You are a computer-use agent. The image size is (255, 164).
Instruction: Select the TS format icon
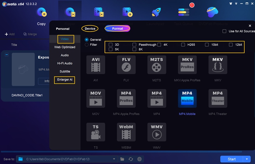tap(95, 132)
